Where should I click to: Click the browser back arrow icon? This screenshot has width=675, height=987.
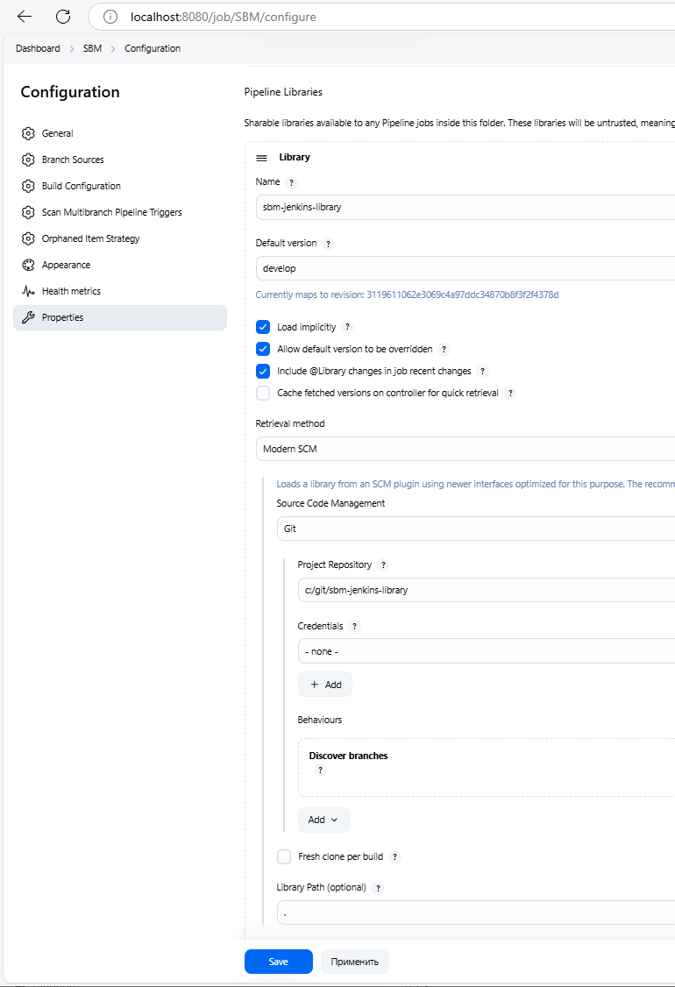(25, 17)
